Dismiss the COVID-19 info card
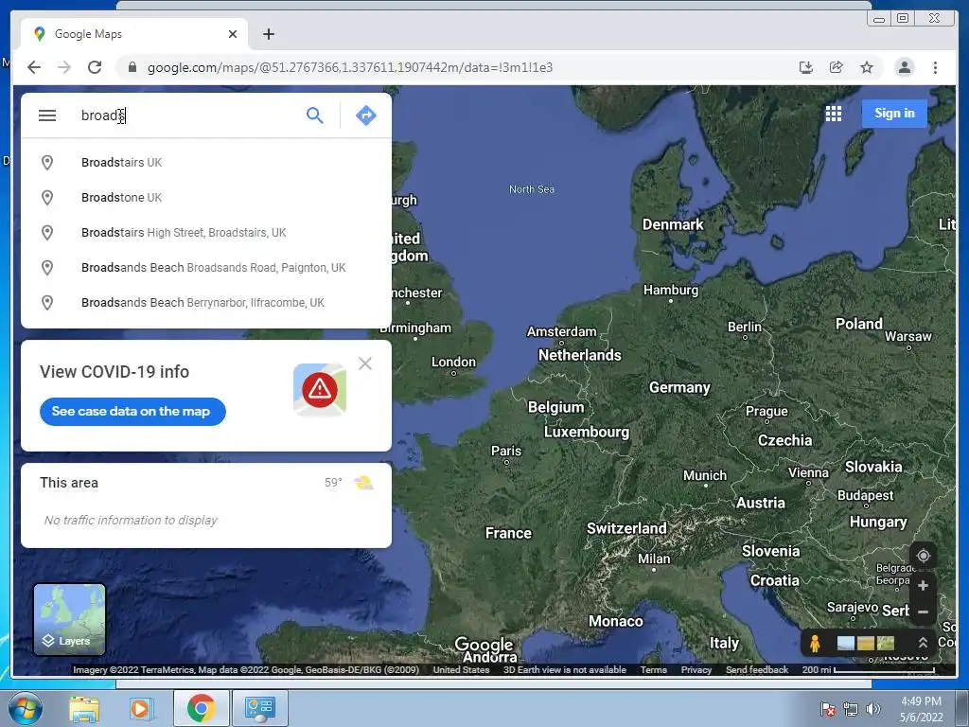Image resolution: width=969 pixels, height=727 pixels. click(365, 363)
